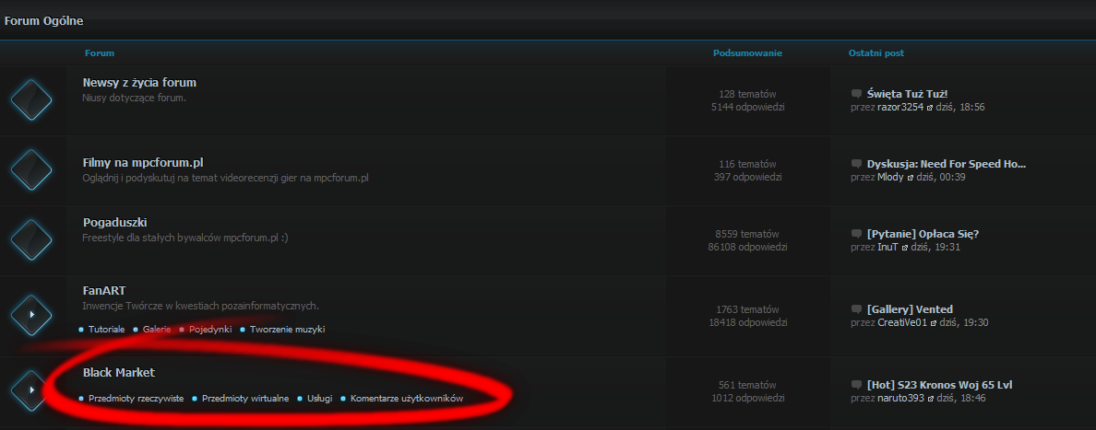Open the Komentarze użytkowników subforum
This screenshot has width=1096, height=430.
tap(407, 399)
